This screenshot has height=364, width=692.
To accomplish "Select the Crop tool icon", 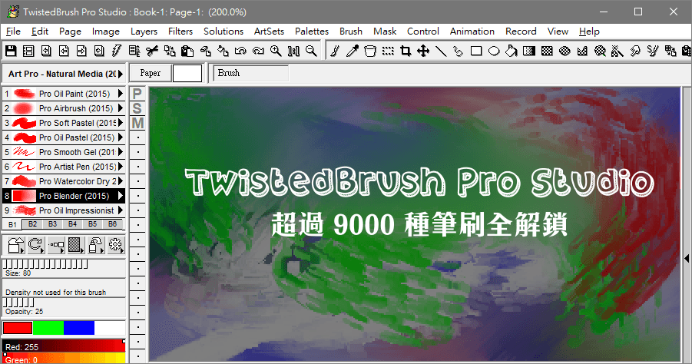I will coord(406,51).
